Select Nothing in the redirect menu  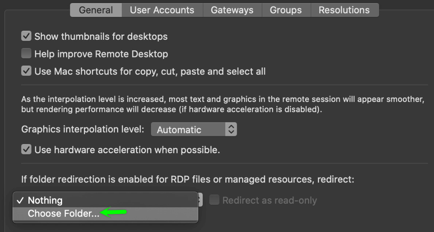click(106, 200)
